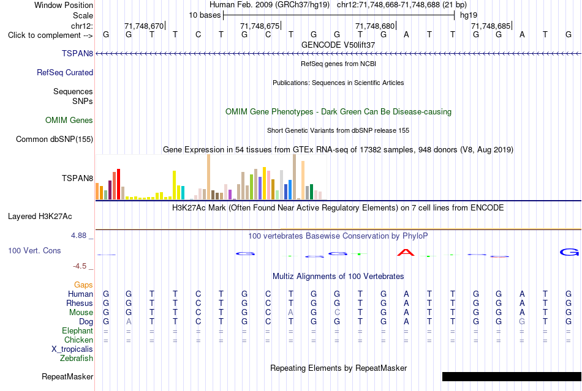Screen dimensions: 582x391
Task: Click the OMIM Gene Phenotypes title
Action: click(338, 111)
